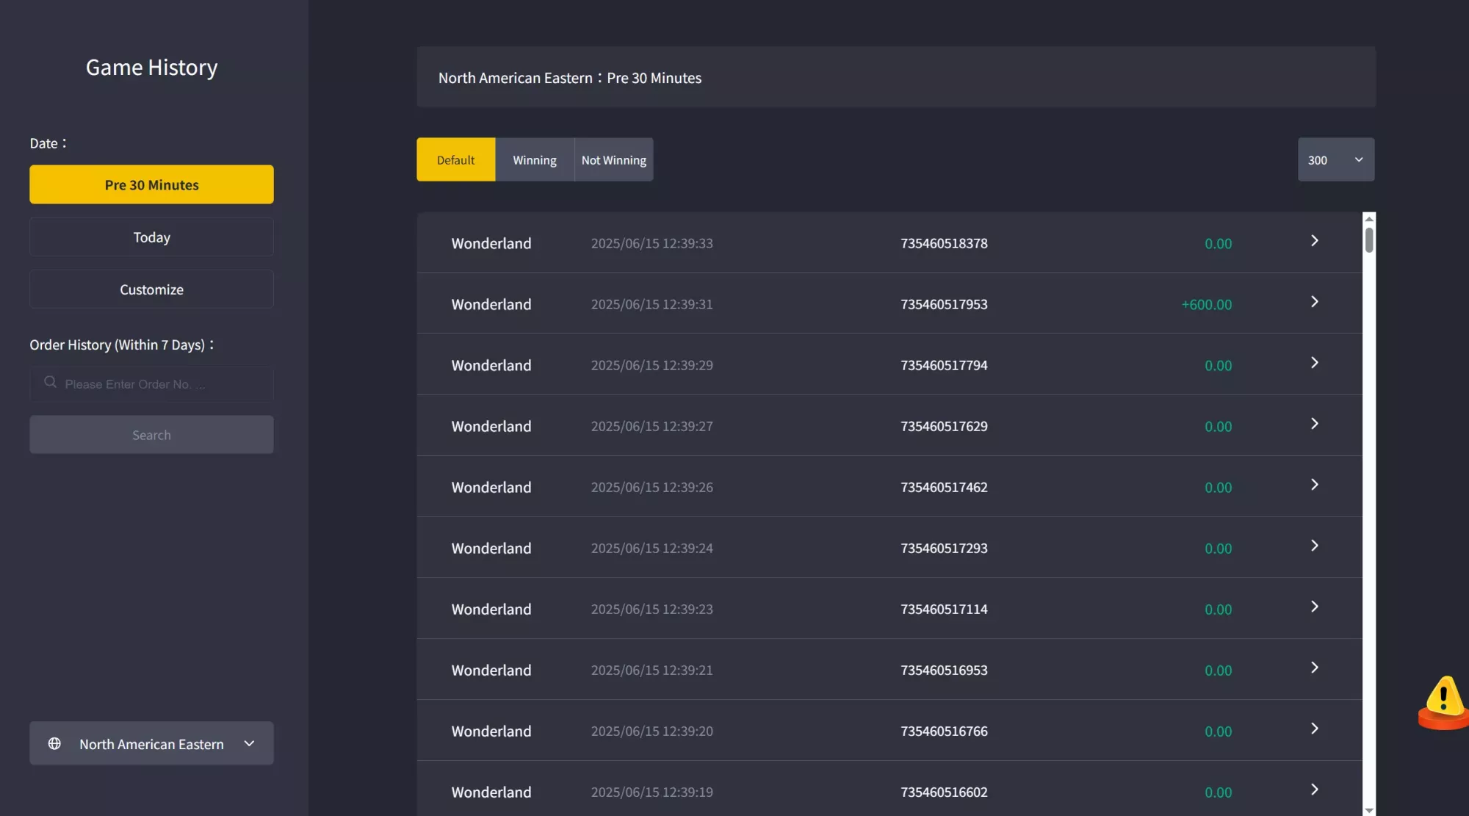Choose the Today date option
The height and width of the screenshot is (816, 1469).
tap(151, 237)
